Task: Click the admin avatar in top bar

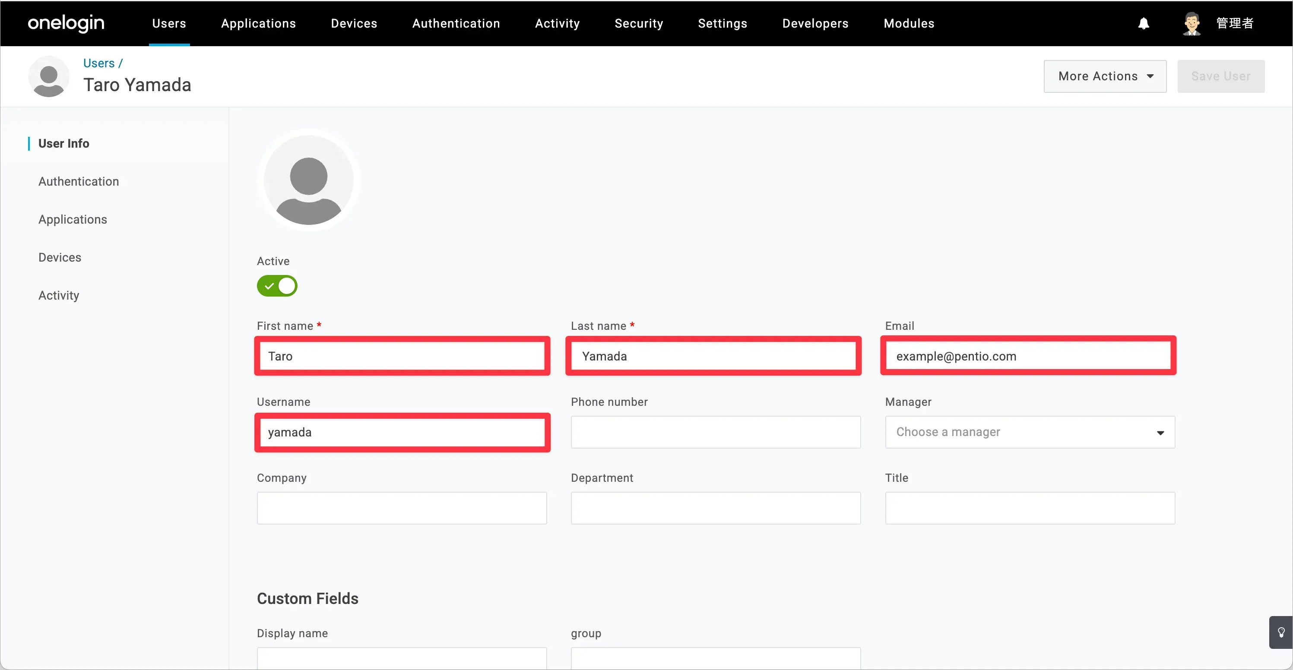Action: [1192, 24]
